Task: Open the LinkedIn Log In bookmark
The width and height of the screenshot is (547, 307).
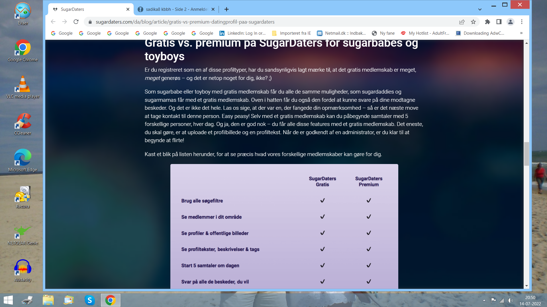Action: click(242, 33)
